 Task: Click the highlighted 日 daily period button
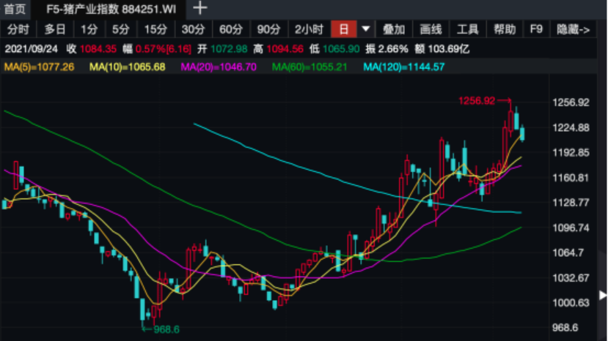[343, 30]
